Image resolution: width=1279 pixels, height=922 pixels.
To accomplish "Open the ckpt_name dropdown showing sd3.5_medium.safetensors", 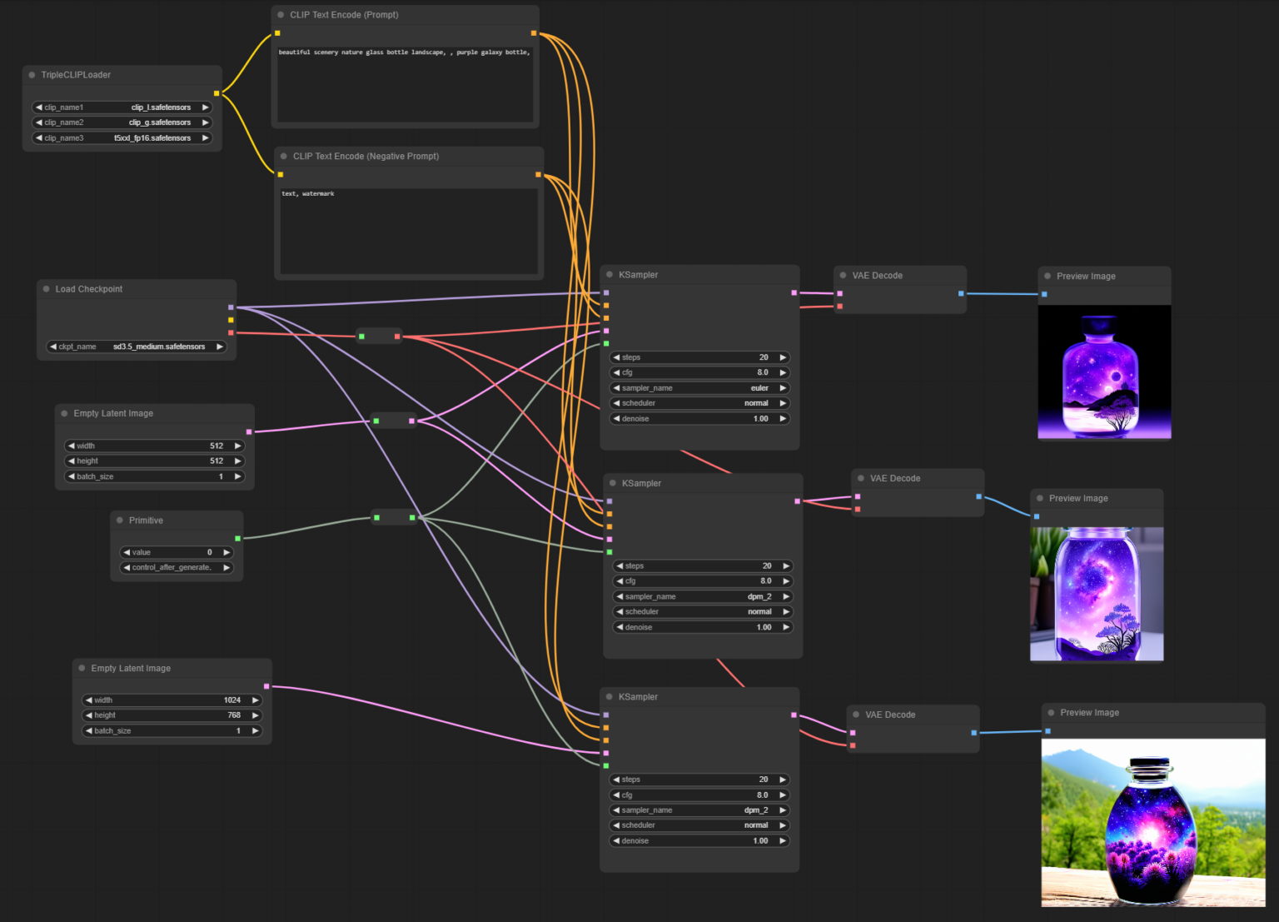I will pyautogui.click(x=136, y=346).
